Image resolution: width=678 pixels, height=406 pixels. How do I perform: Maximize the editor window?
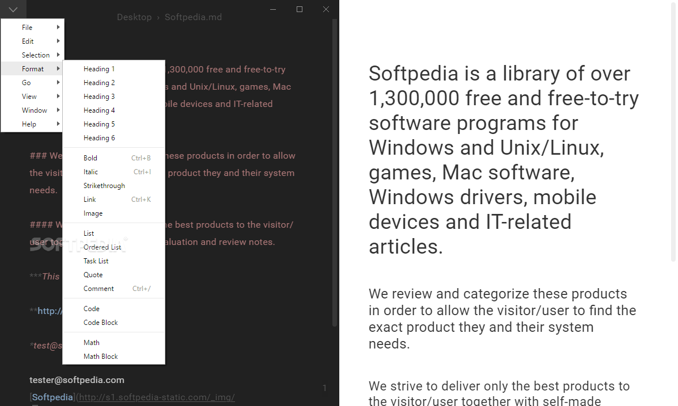[299, 9]
